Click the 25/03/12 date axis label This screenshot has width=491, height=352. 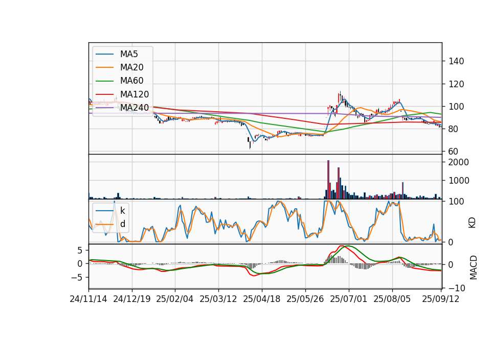coord(218,299)
